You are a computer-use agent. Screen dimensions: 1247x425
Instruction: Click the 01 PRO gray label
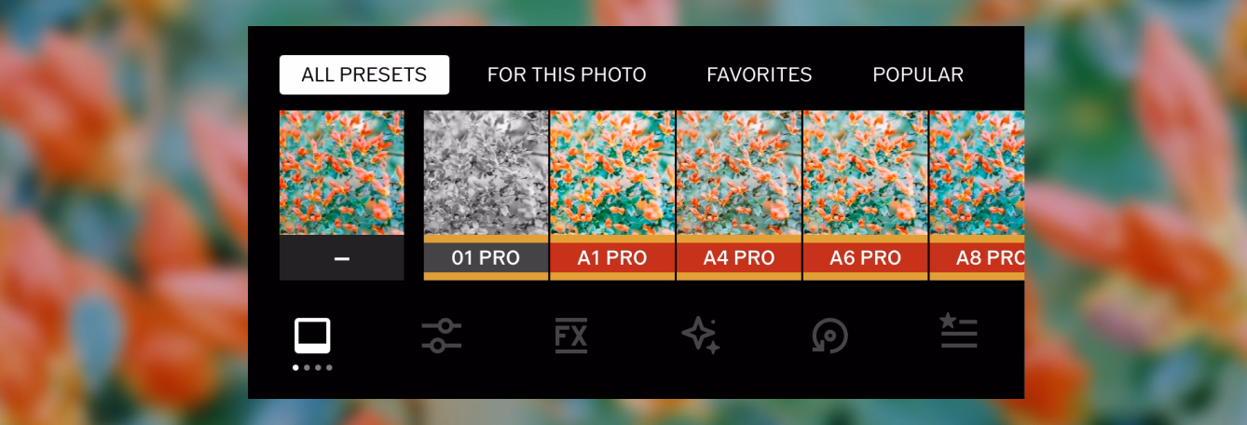click(x=486, y=258)
